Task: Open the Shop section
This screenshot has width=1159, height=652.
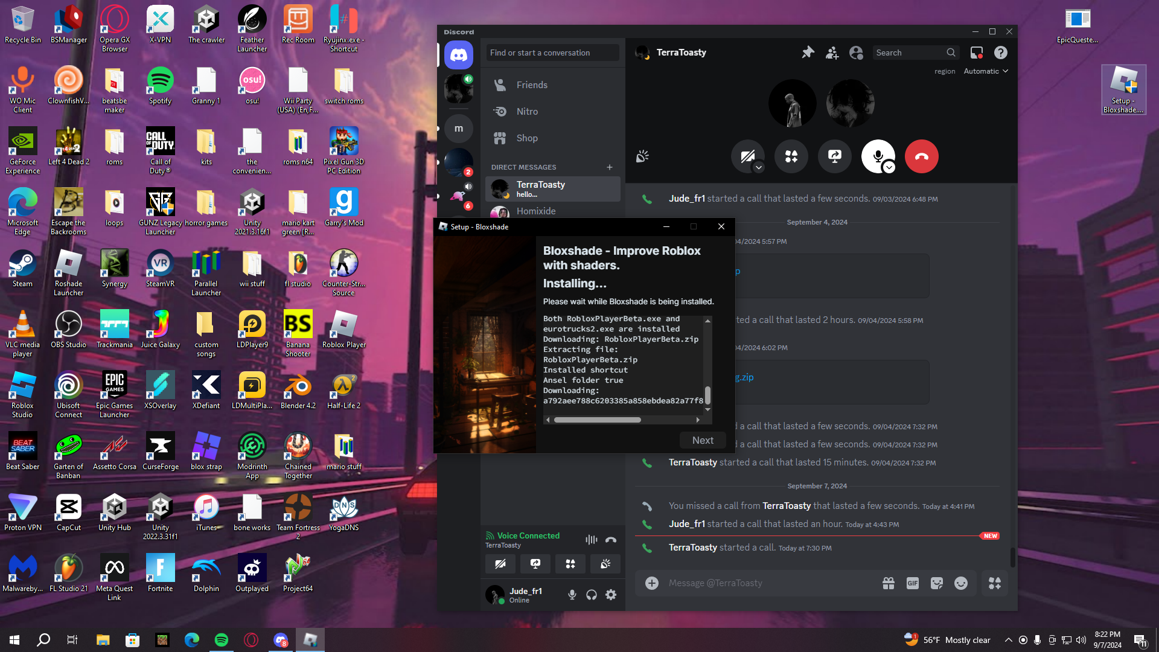Action: (x=526, y=138)
